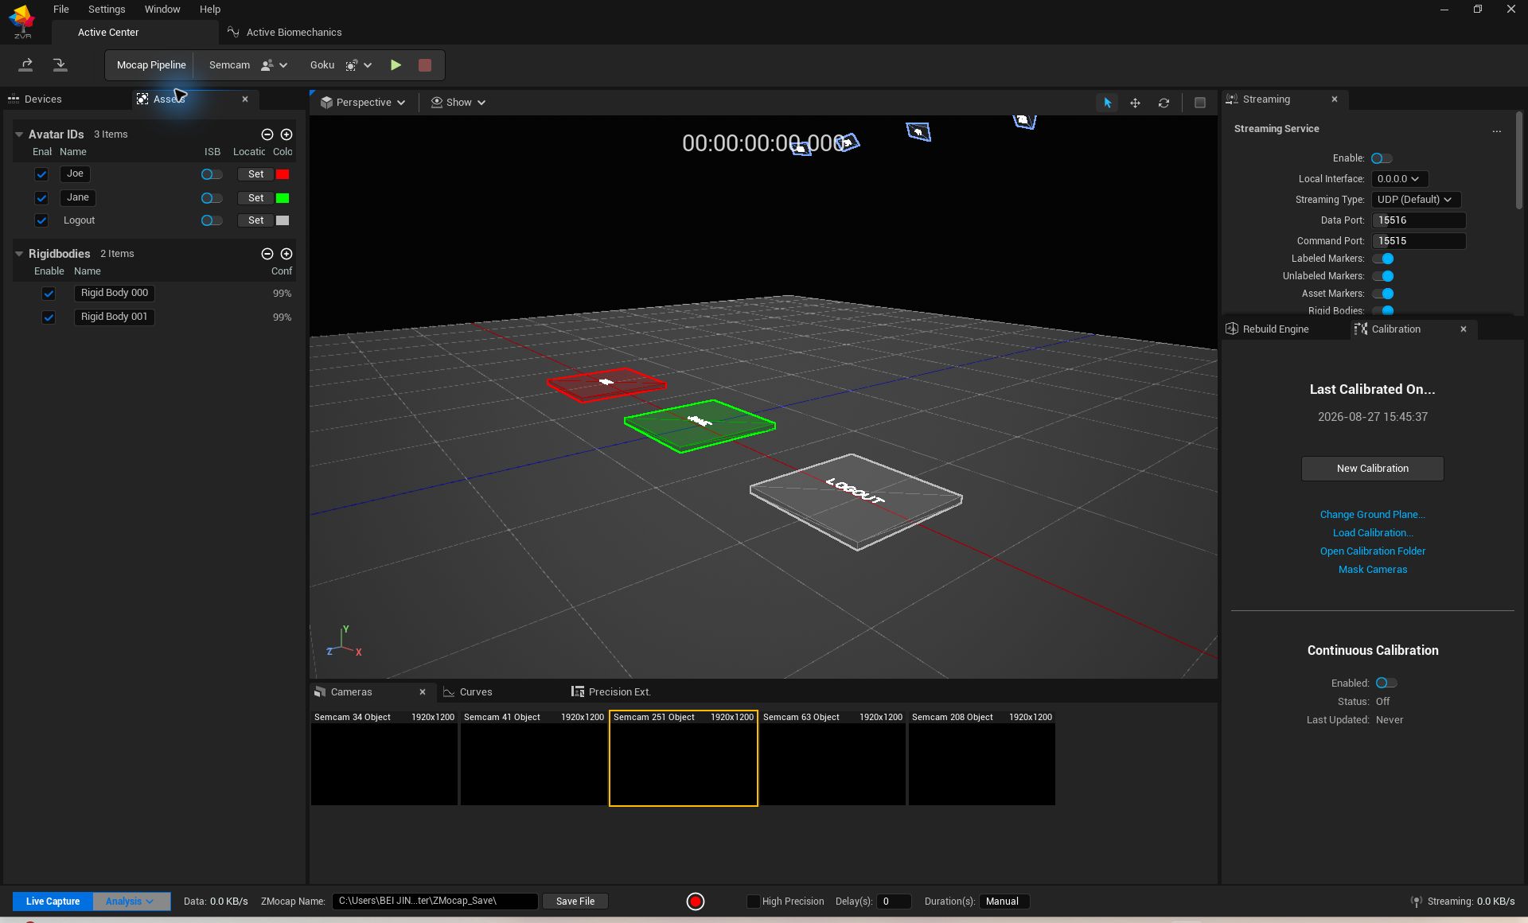Close the Cameras tab

(x=423, y=692)
